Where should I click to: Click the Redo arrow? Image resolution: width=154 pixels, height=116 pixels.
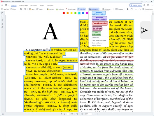click(140, 9)
